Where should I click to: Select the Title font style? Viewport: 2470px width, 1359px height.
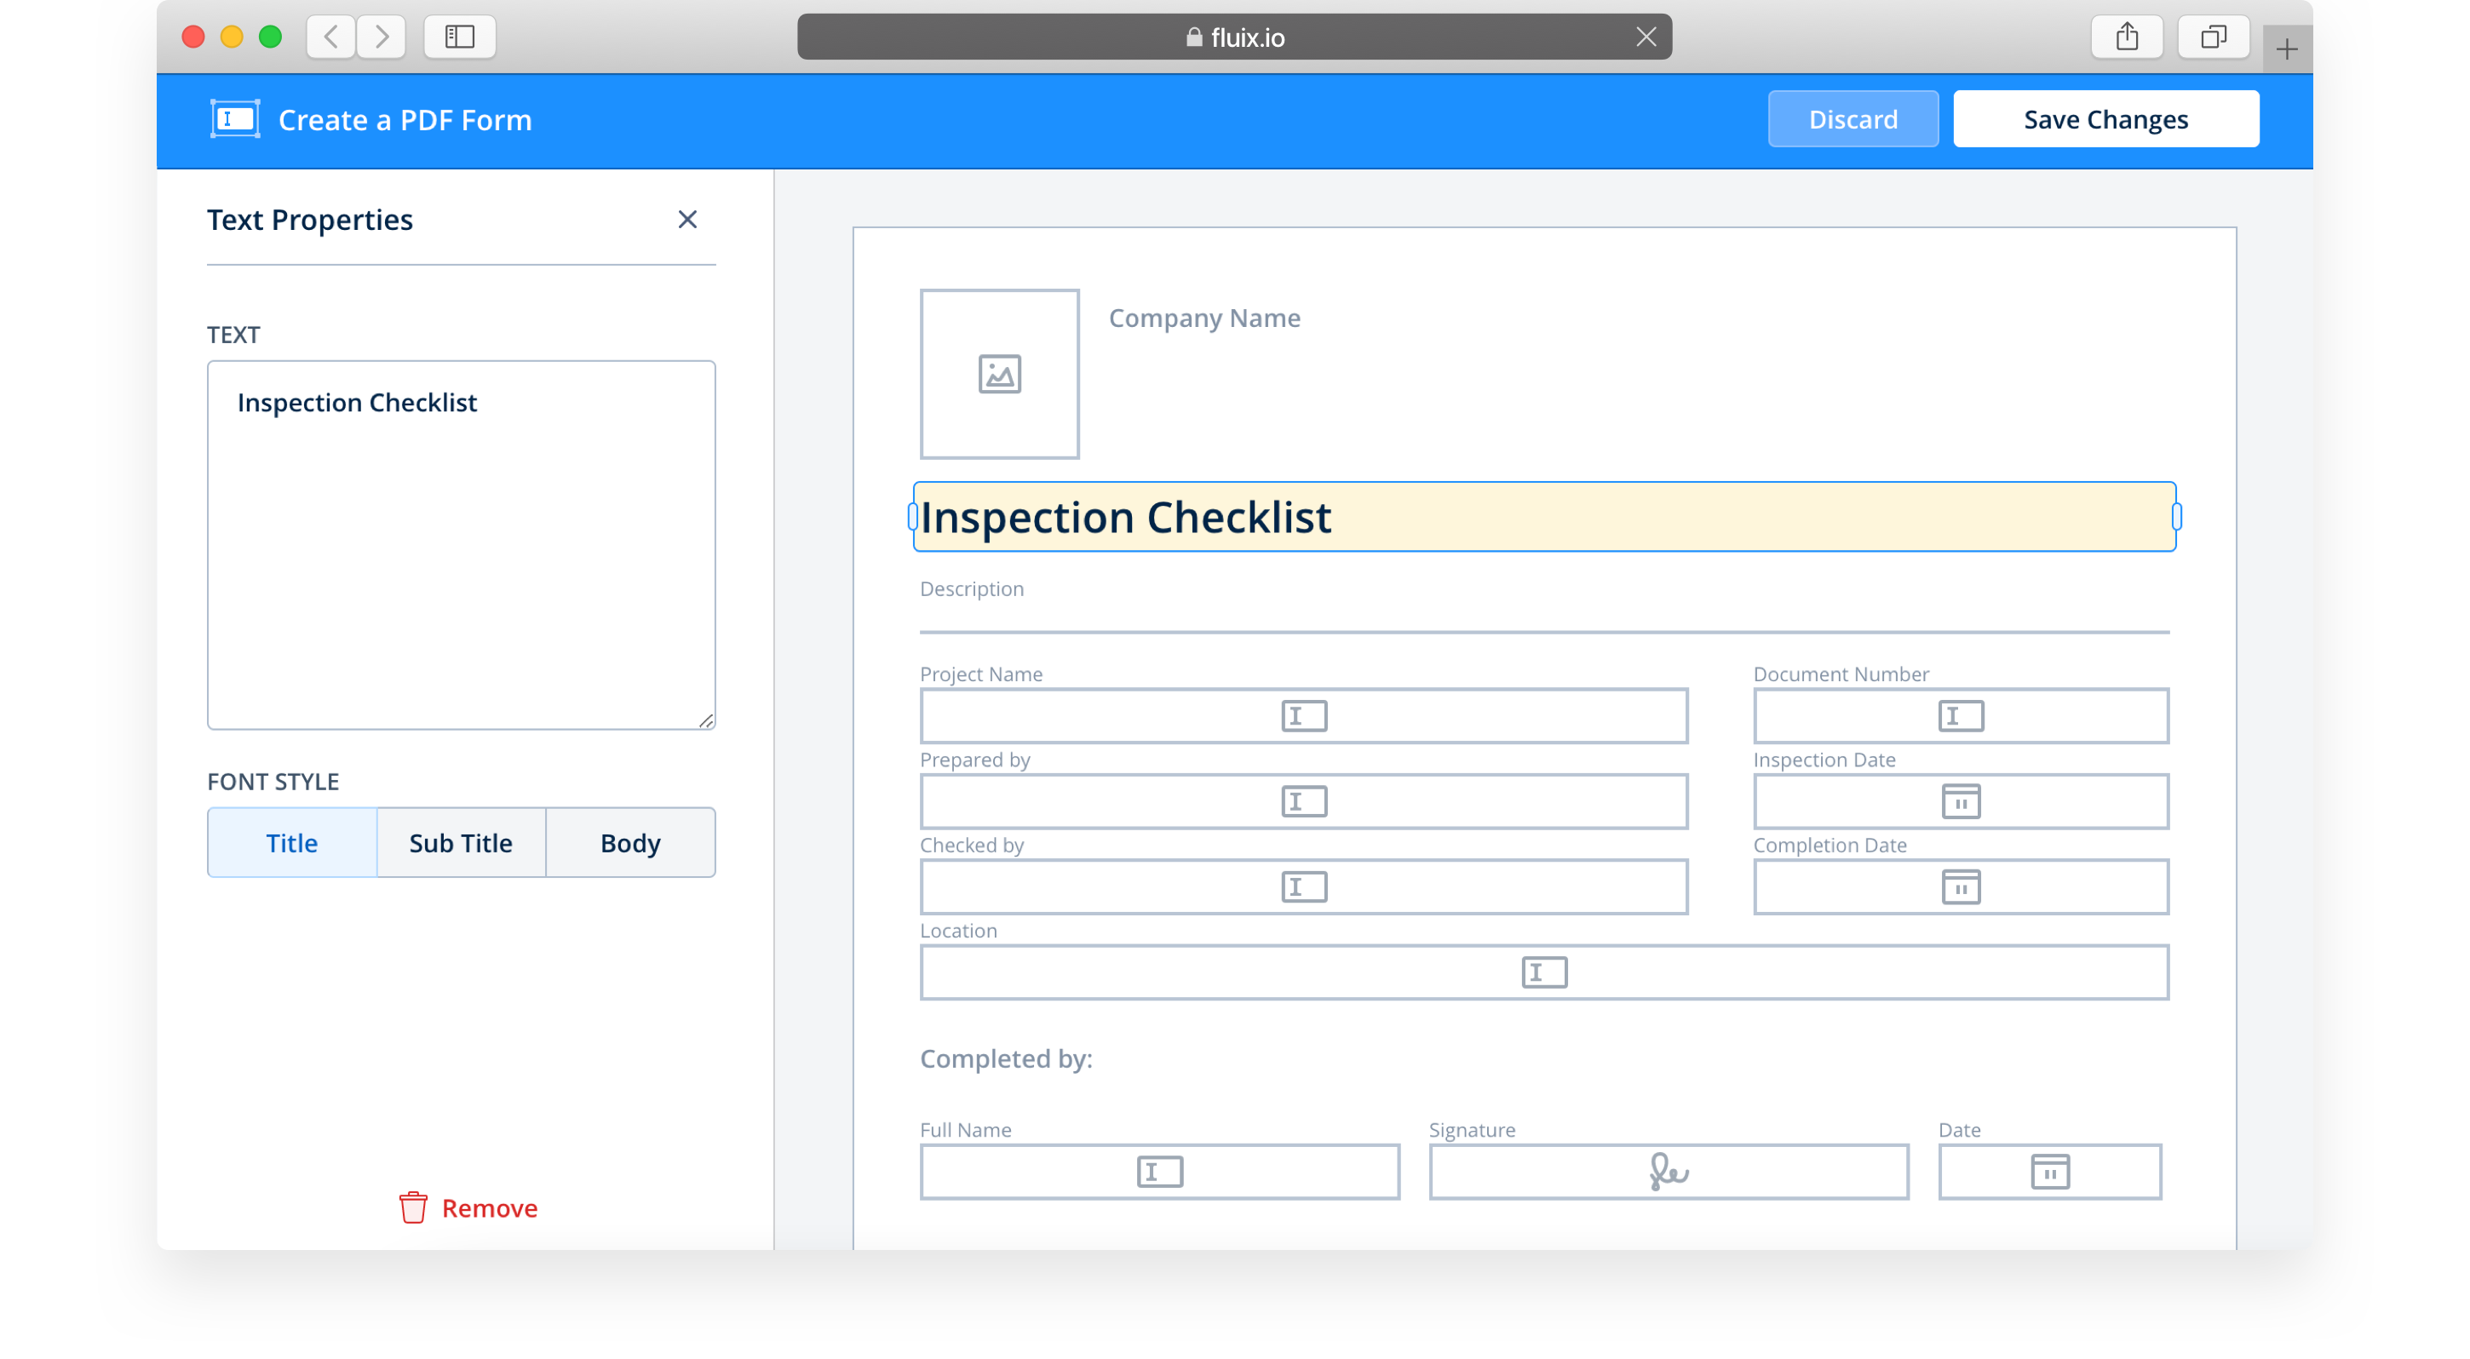(x=291, y=842)
